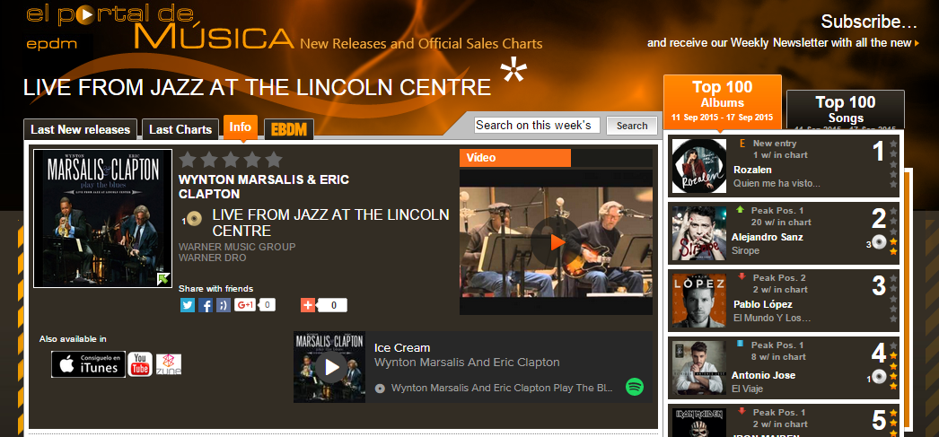Click the Search button
Screen dimensions: 939x437
point(632,126)
